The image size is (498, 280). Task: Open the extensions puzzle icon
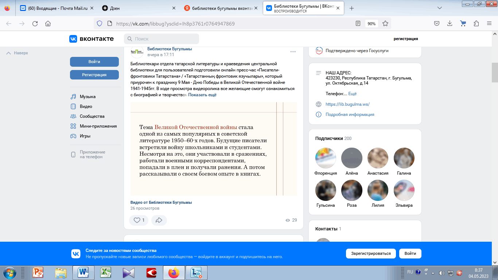(476, 24)
